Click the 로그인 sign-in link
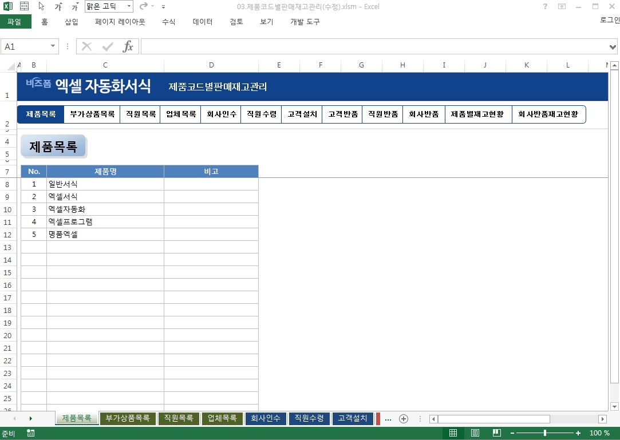 click(609, 20)
